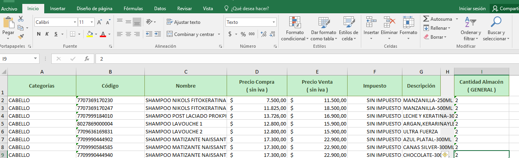
Task: Click Combinar y centrar
Action: pyautogui.click(x=191, y=34)
